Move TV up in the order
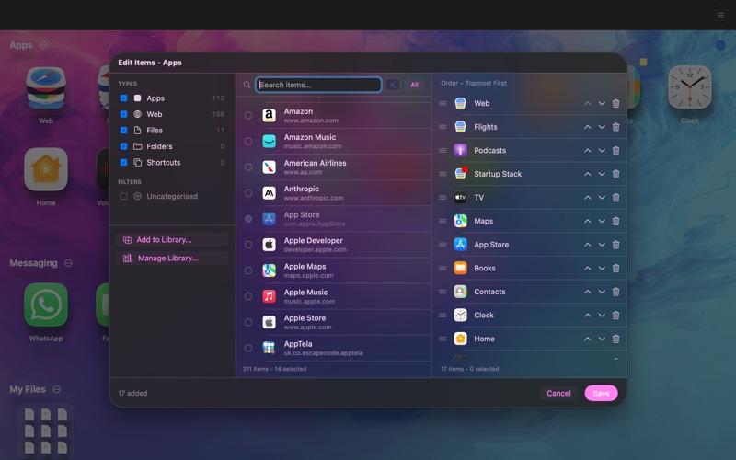This screenshot has height=460, width=736. point(587,198)
